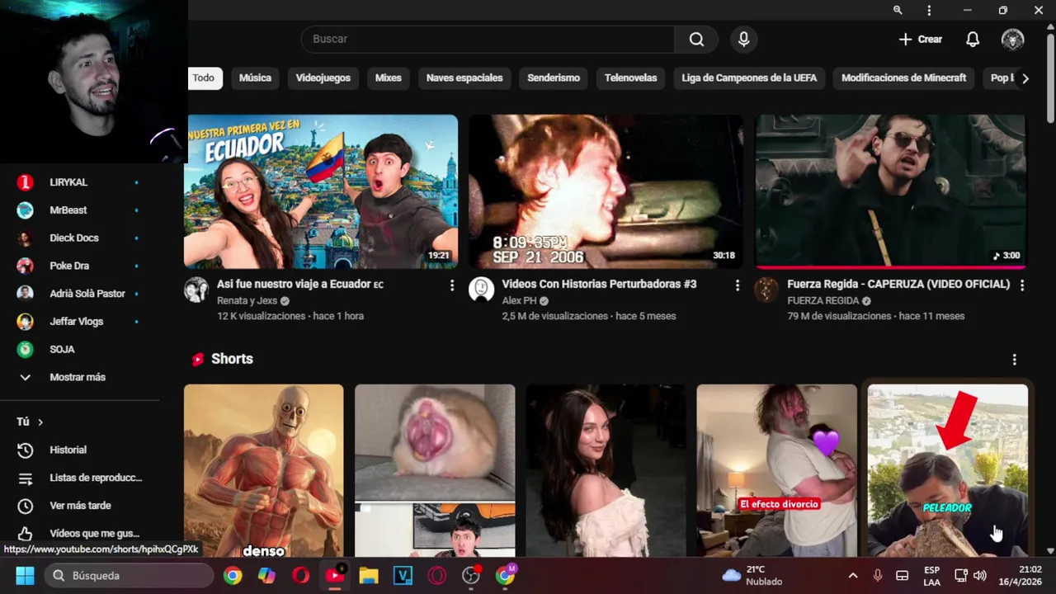1056x594 pixels.
Task: Open File Explorer from the taskbar
Action: (x=369, y=576)
